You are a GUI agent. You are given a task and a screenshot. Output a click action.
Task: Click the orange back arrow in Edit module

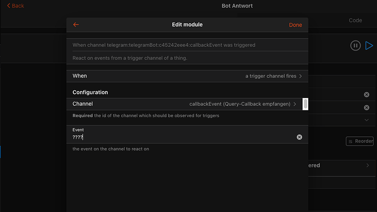coord(76,25)
